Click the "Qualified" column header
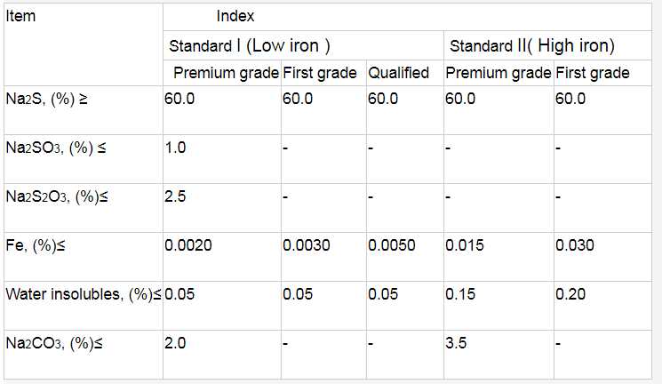Viewport: 662px width, 384px height. [x=399, y=73]
